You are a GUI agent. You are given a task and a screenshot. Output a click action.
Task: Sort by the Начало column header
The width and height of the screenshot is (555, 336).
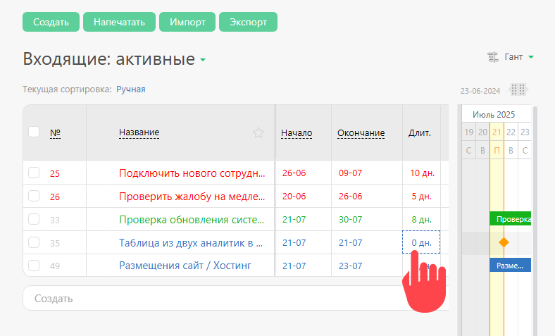pyautogui.click(x=297, y=133)
